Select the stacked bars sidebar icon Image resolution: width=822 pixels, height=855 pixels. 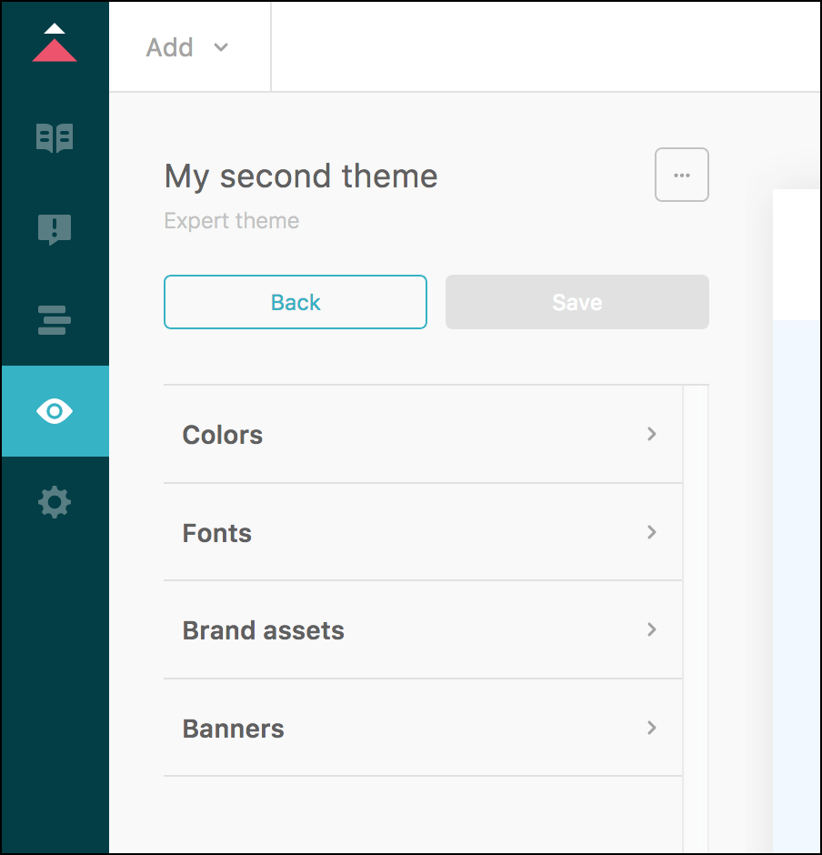coord(55,320)
